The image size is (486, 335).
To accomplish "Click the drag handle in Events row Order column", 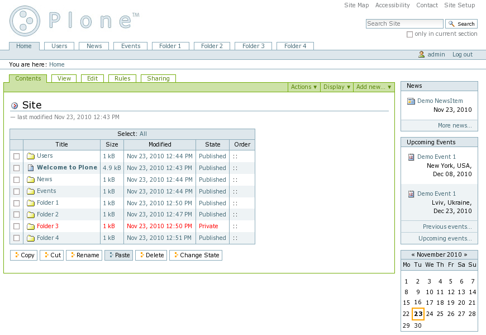I will (x=235, y=191).
